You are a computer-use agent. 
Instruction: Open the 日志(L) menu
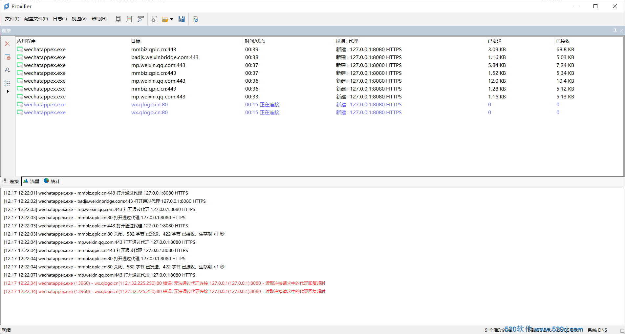(x=60, y=19)
